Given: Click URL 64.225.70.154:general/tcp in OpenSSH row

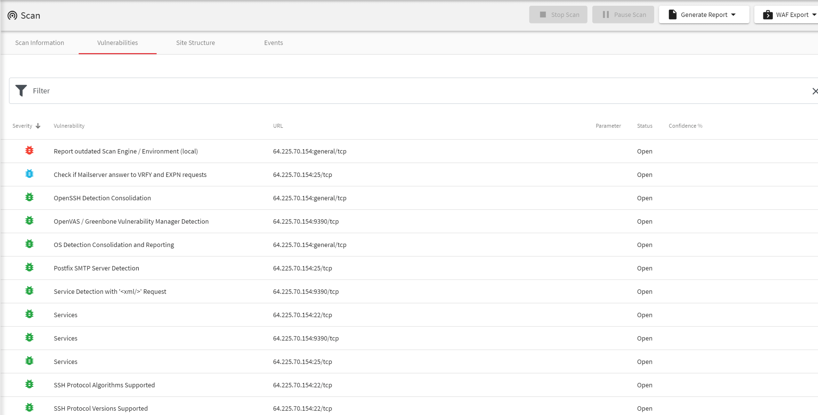Looking at the screenshot, I should (x=310, y=198).
